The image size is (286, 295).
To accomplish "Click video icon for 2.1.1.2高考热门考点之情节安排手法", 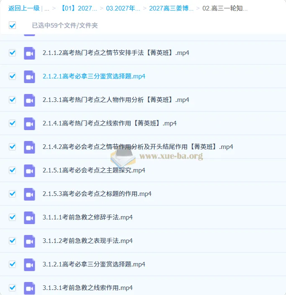I will [x=29, y=53].
